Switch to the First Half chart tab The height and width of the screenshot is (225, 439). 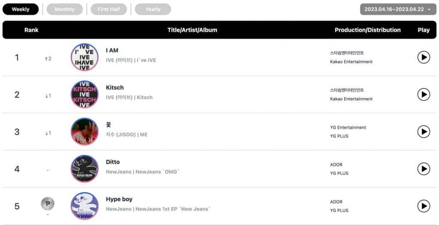click(x=109, y=9)
